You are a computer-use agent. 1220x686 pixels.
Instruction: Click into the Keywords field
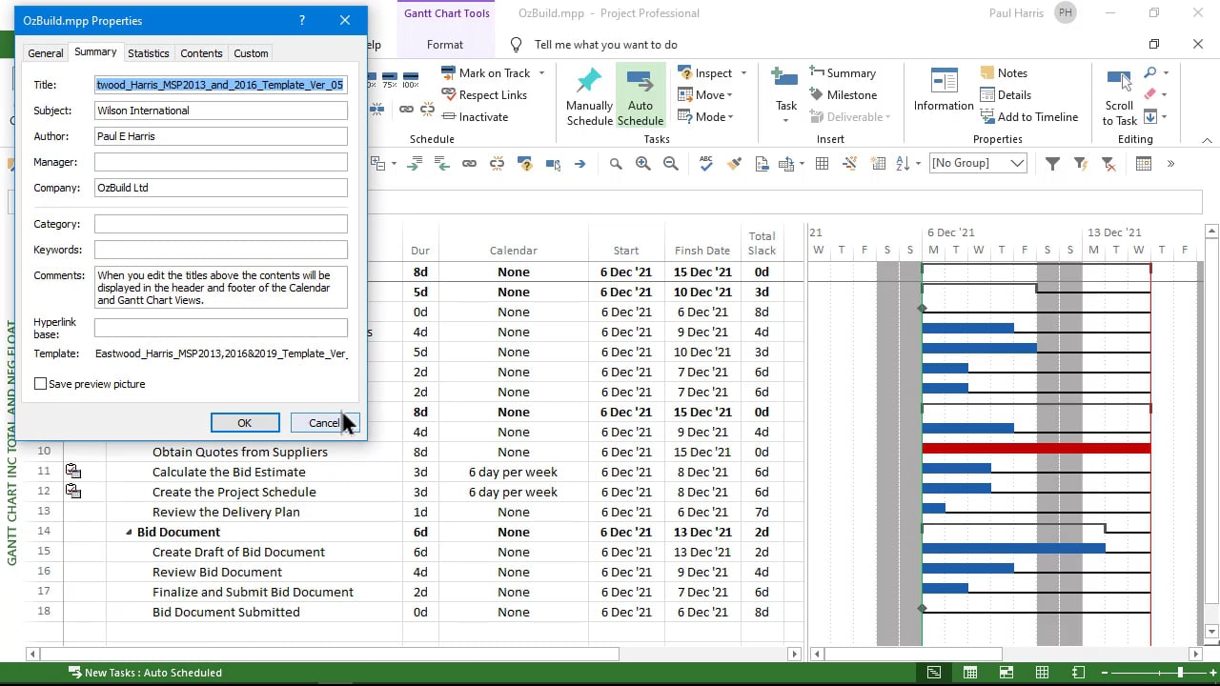(220, 250)
